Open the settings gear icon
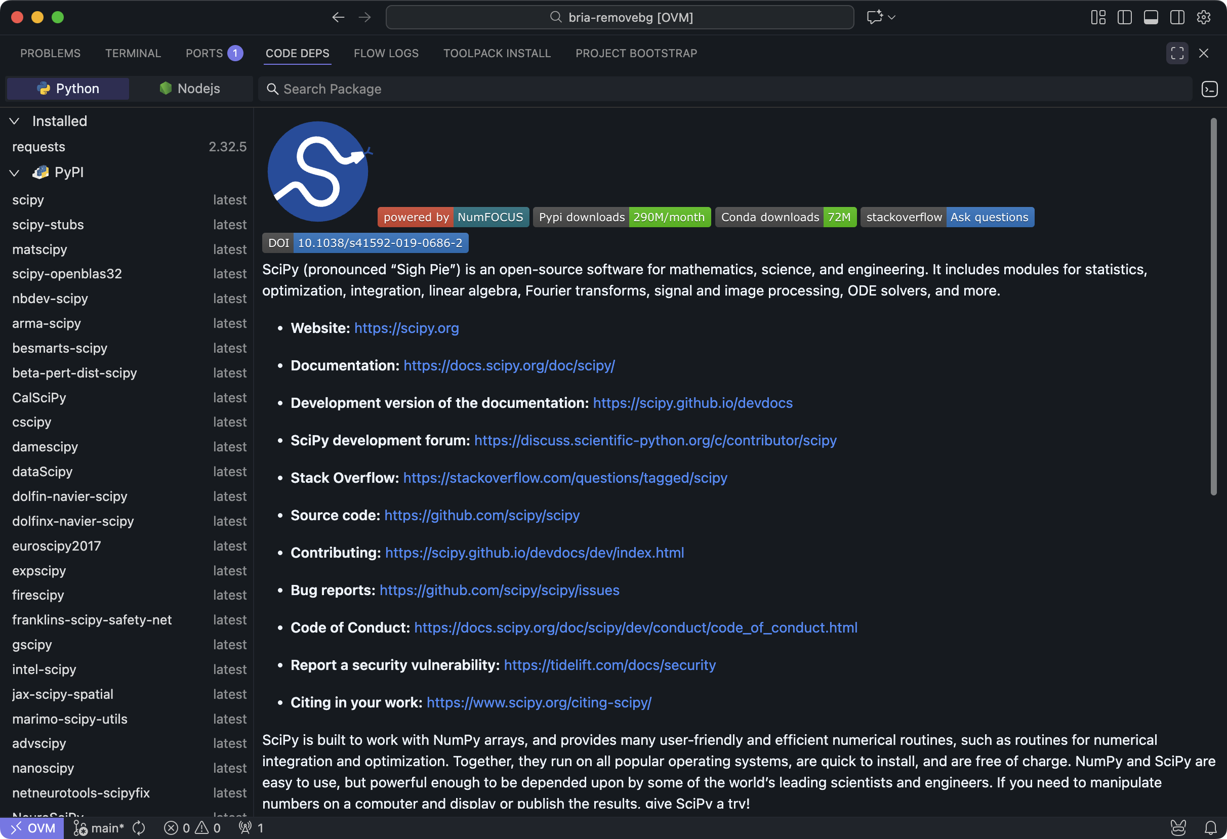The width and height of the screenshot is (1227, 839). 1204,17
